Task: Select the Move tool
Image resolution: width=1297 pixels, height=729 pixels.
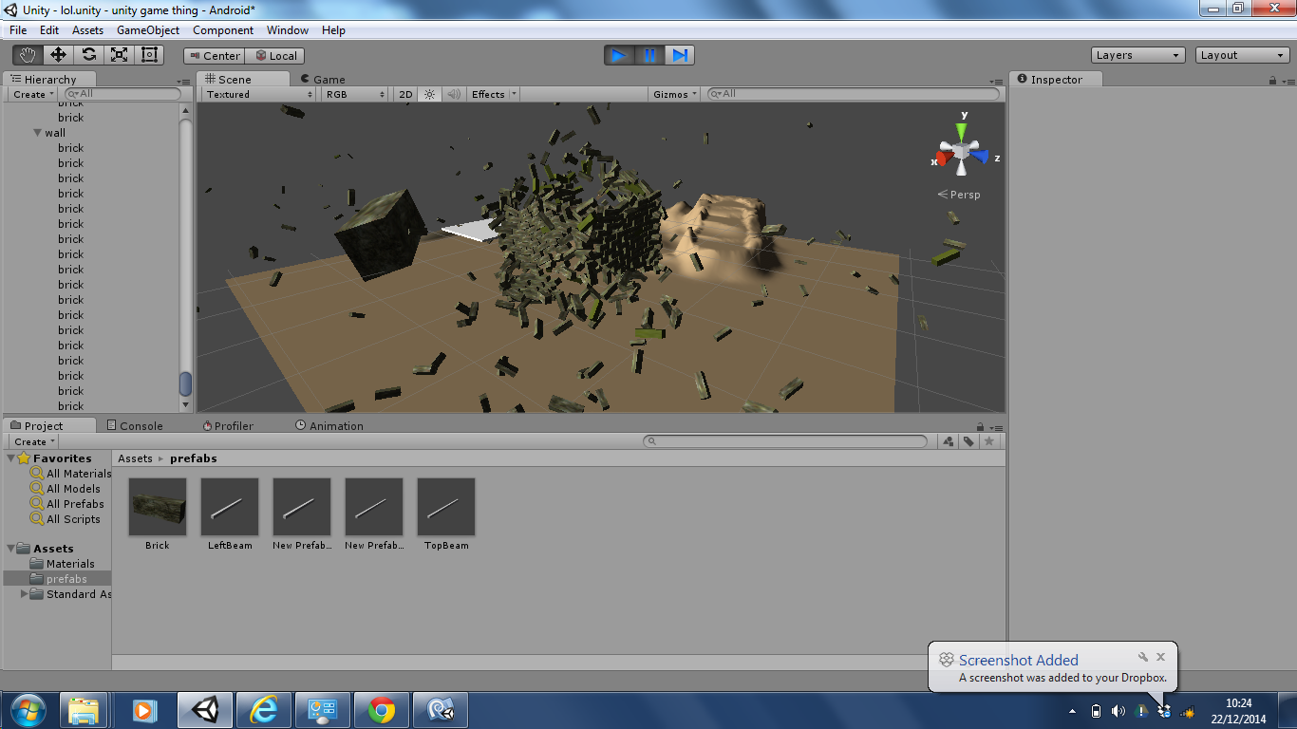Action: tap(58, 55)
